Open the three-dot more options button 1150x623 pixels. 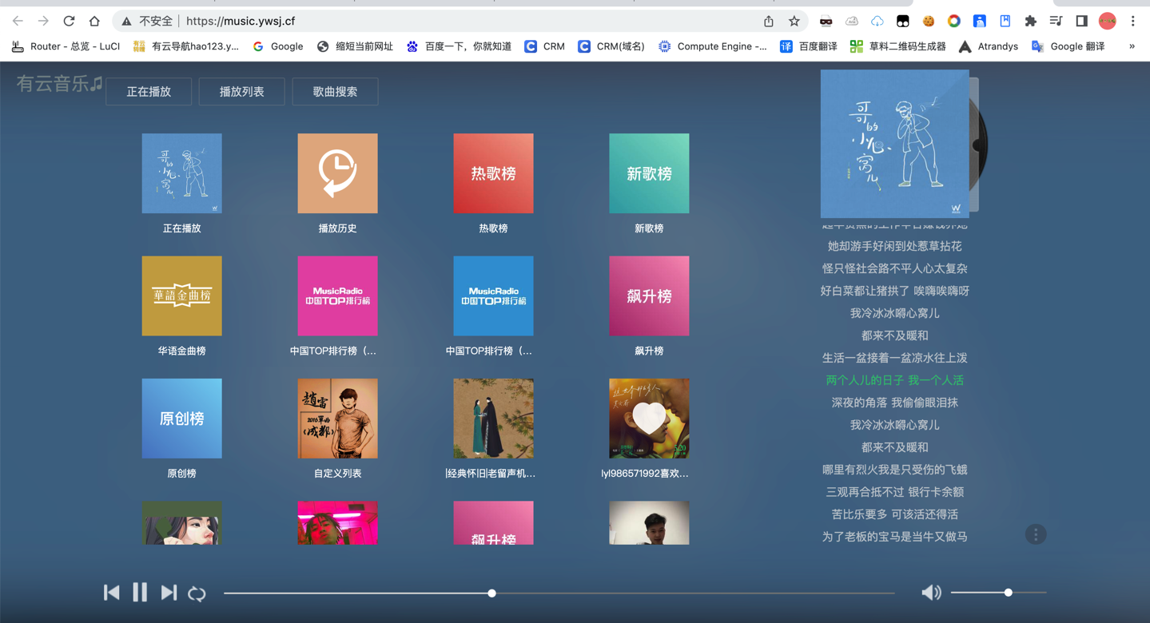tap(1036, 534)
